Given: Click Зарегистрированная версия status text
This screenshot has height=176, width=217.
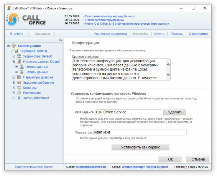Looking at the screenshot, I should click(x=34, y=167).
